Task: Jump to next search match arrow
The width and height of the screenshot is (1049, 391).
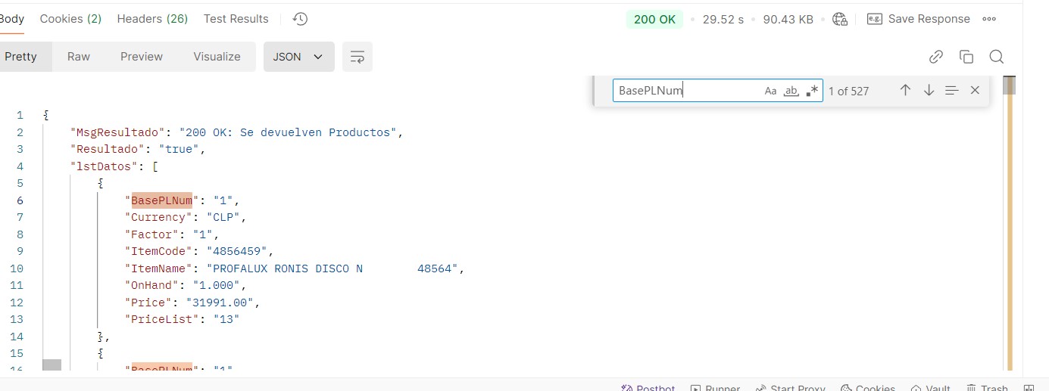Action: 929,90
